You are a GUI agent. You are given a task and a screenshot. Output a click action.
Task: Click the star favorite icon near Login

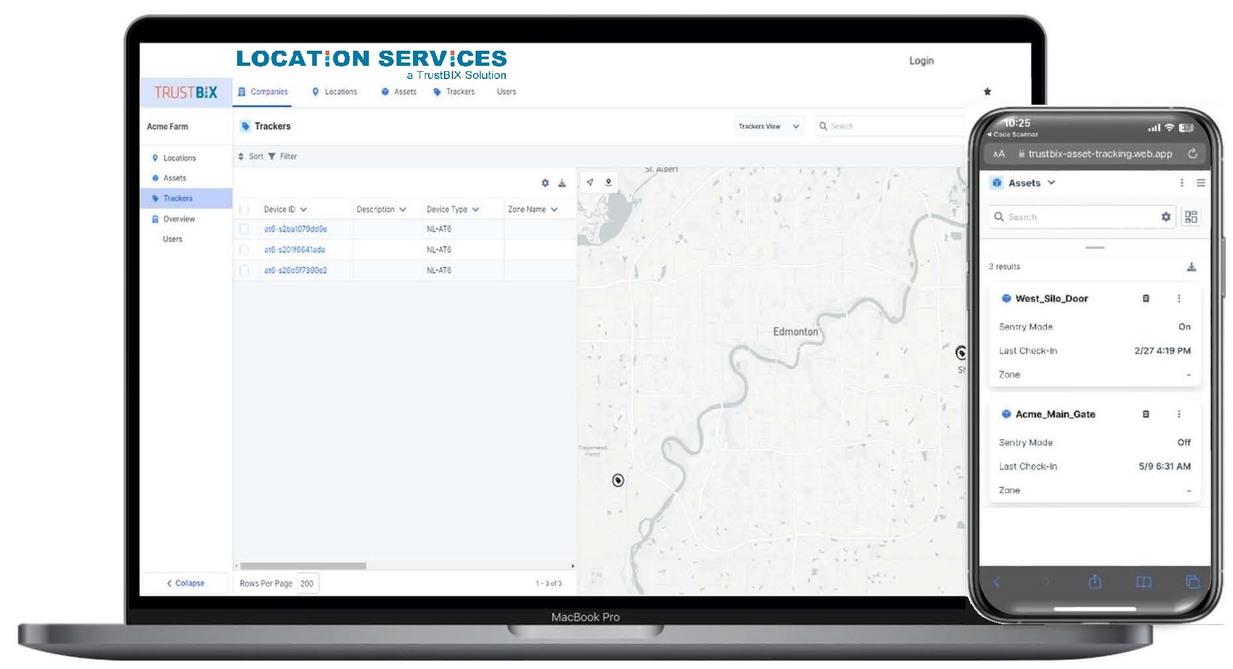(x=987, y=92)
